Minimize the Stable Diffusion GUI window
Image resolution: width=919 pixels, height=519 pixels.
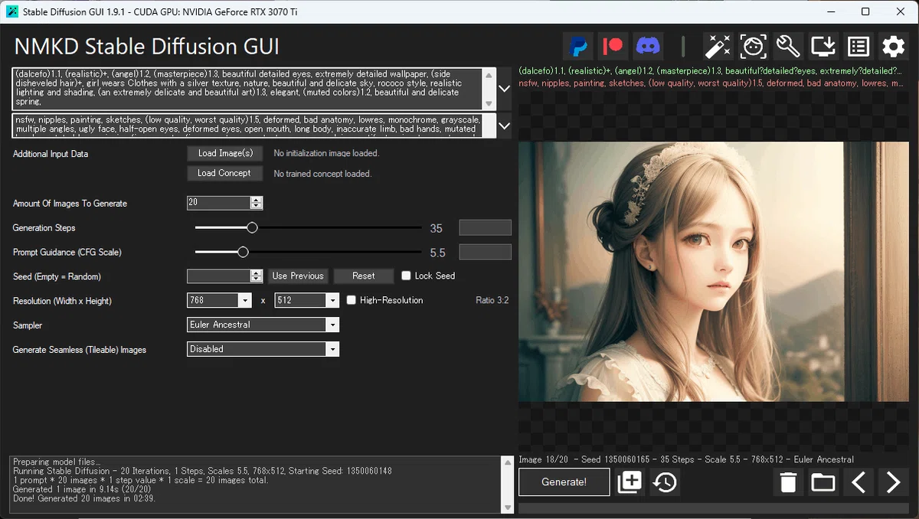click(x=830, y=11)
